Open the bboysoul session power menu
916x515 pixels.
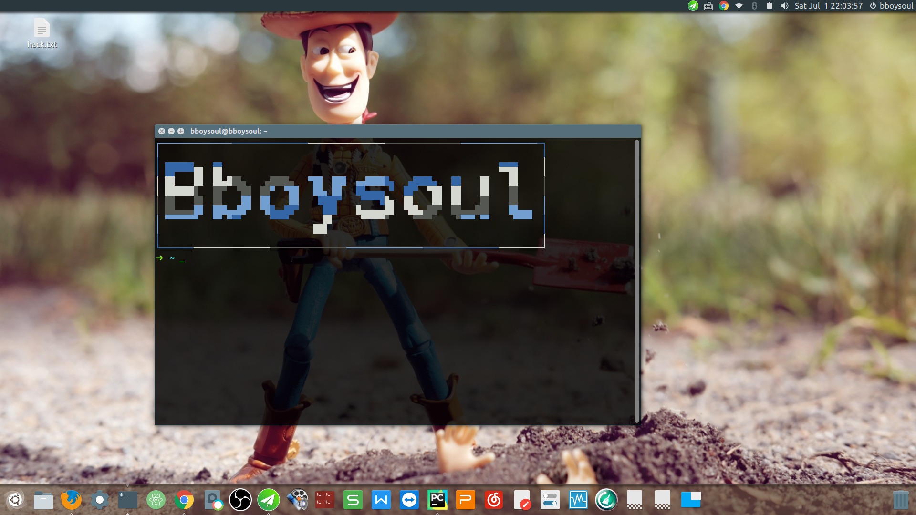click(x=891, y=6)
